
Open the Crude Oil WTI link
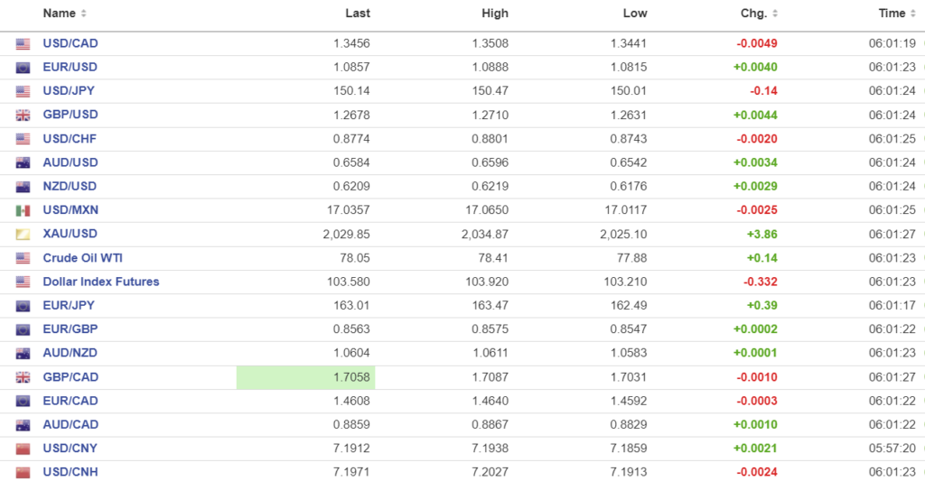pos(82,258)
